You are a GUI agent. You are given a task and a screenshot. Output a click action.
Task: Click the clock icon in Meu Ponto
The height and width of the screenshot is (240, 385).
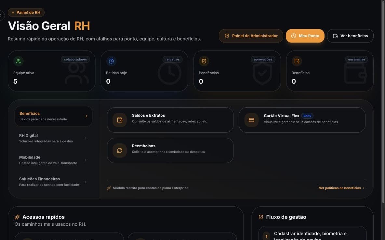293,36
